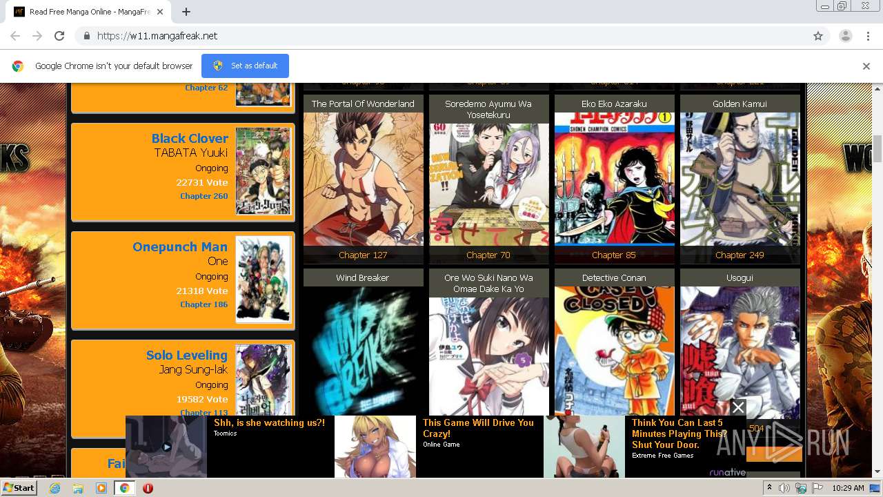883x497 pixels.
Task: Click the browser forward arrow
Action: click(37, 36)
